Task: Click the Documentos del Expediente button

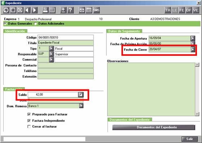Action: pos(154,127)
